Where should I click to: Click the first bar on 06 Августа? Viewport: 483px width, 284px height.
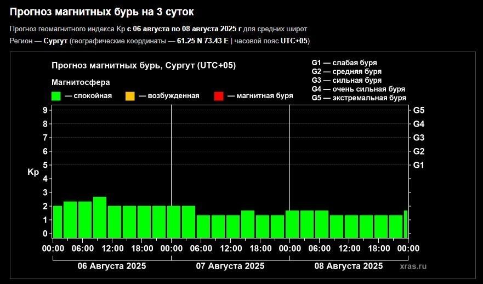(x=56, y=221)
